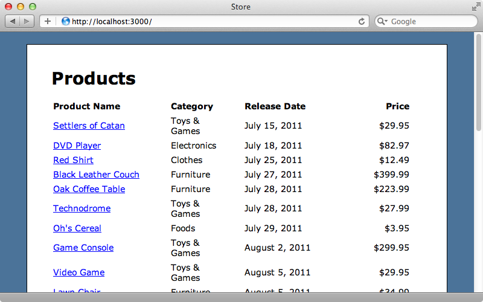Open the search magnifier dropdown in Google field
Viewport: 483px width, 302px height.
click(382, 21)
